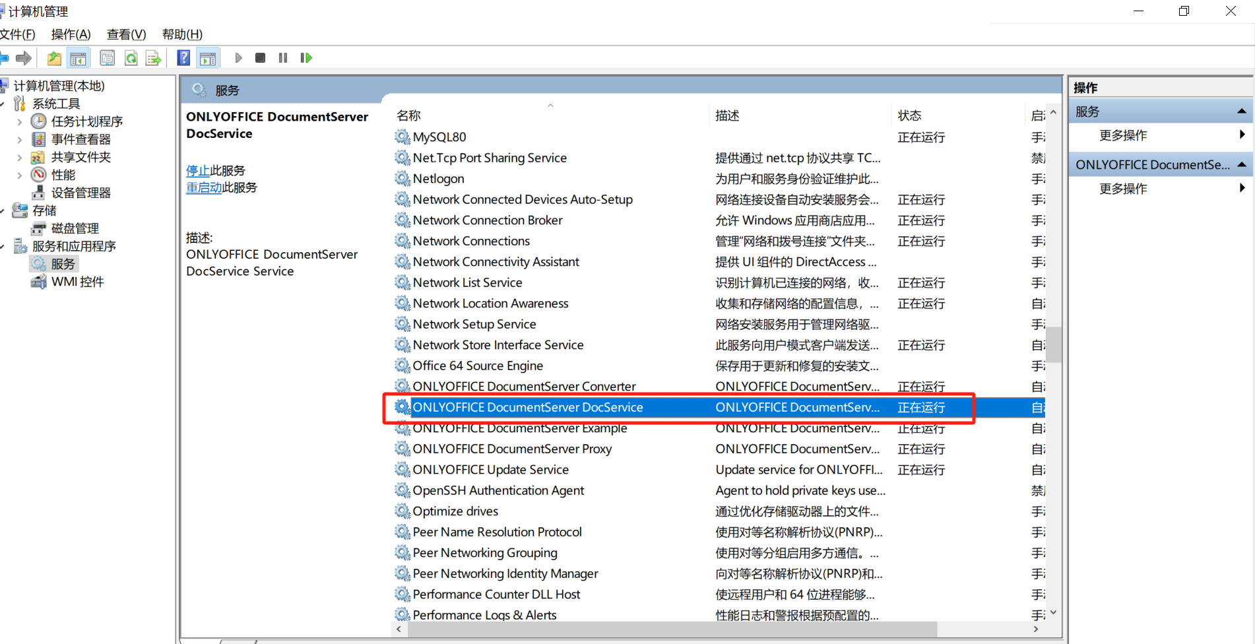1255x644 pixels.
Task: Expand the 事件查看器 tree node arrow
Action: 19,139
